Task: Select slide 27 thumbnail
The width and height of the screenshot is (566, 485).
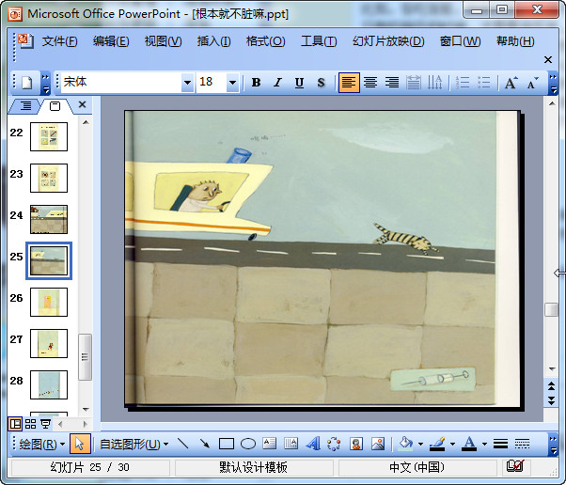Action: 49,343
